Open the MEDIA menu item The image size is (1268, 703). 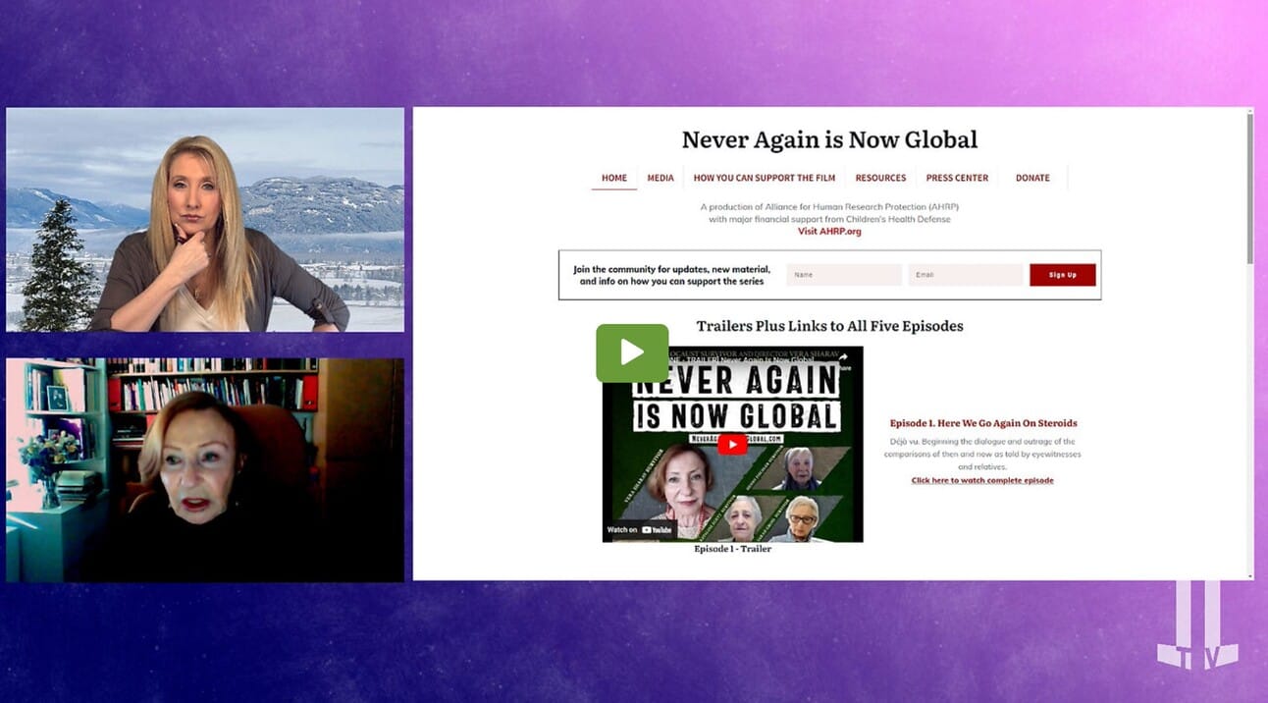660,178
